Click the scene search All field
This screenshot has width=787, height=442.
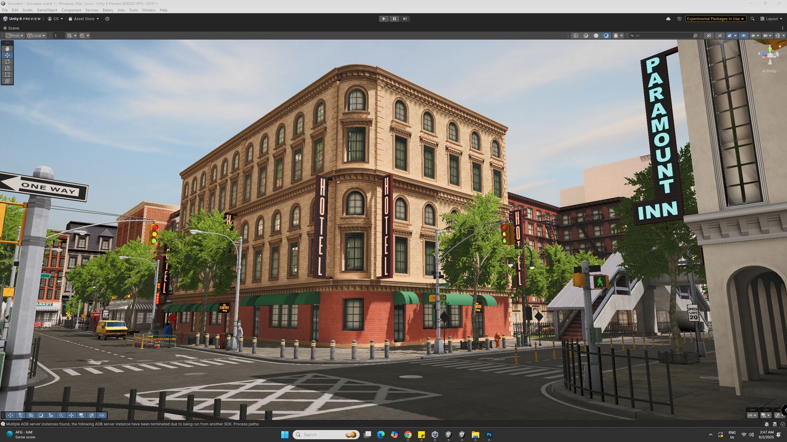(664, 36)
